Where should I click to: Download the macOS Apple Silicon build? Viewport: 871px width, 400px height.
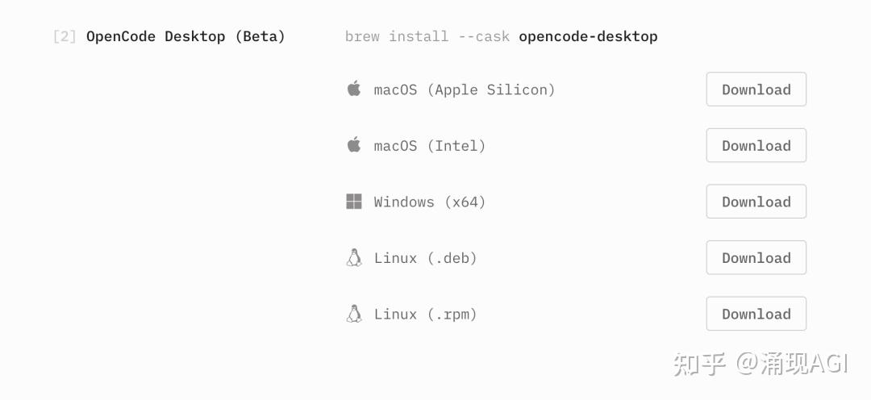coord(756,89)
